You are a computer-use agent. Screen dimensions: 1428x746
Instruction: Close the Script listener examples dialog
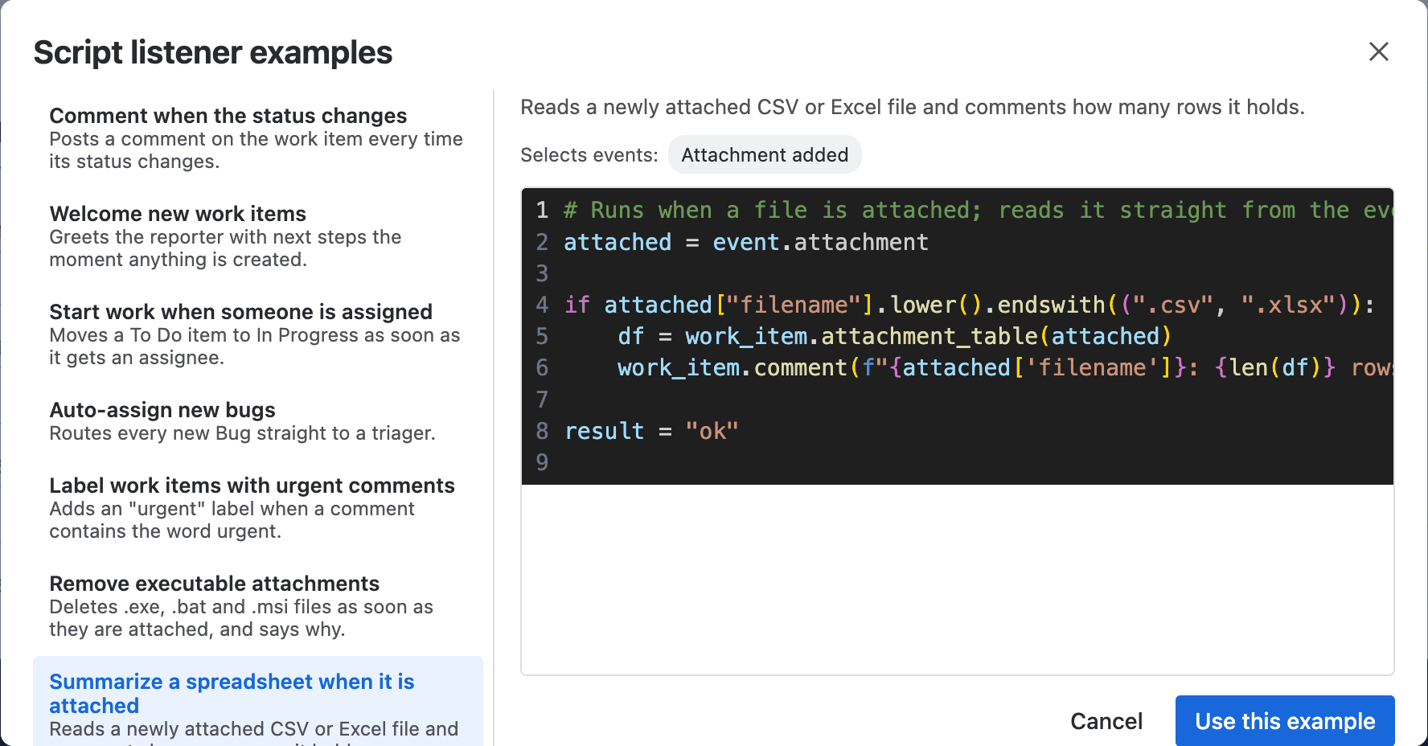(1378, 51)
